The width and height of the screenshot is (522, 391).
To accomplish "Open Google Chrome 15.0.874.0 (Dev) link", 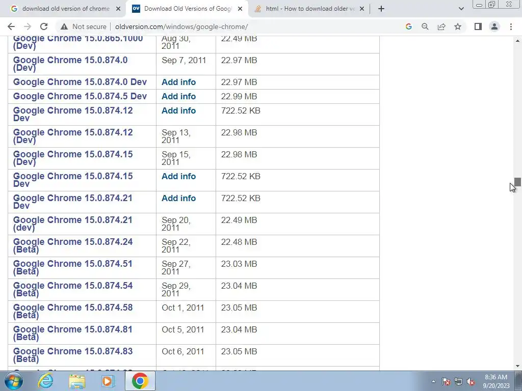I will (70, 64).
